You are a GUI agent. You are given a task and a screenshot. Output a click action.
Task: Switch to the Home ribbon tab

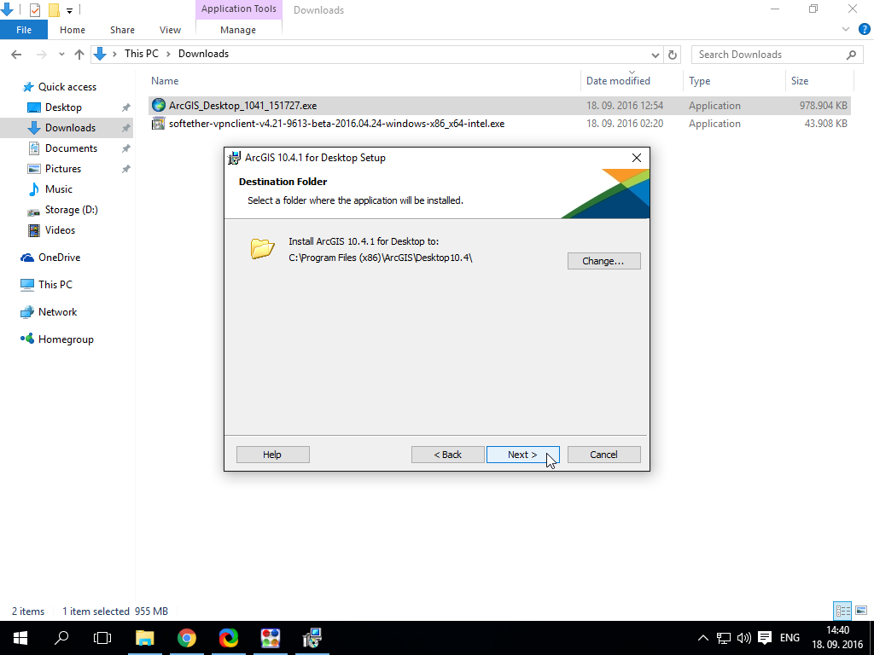tap(73, 30)
